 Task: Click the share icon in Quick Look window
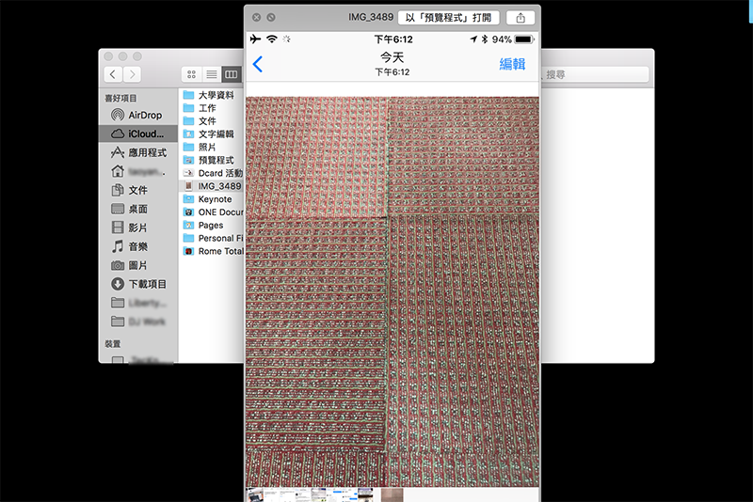(521, 18)
